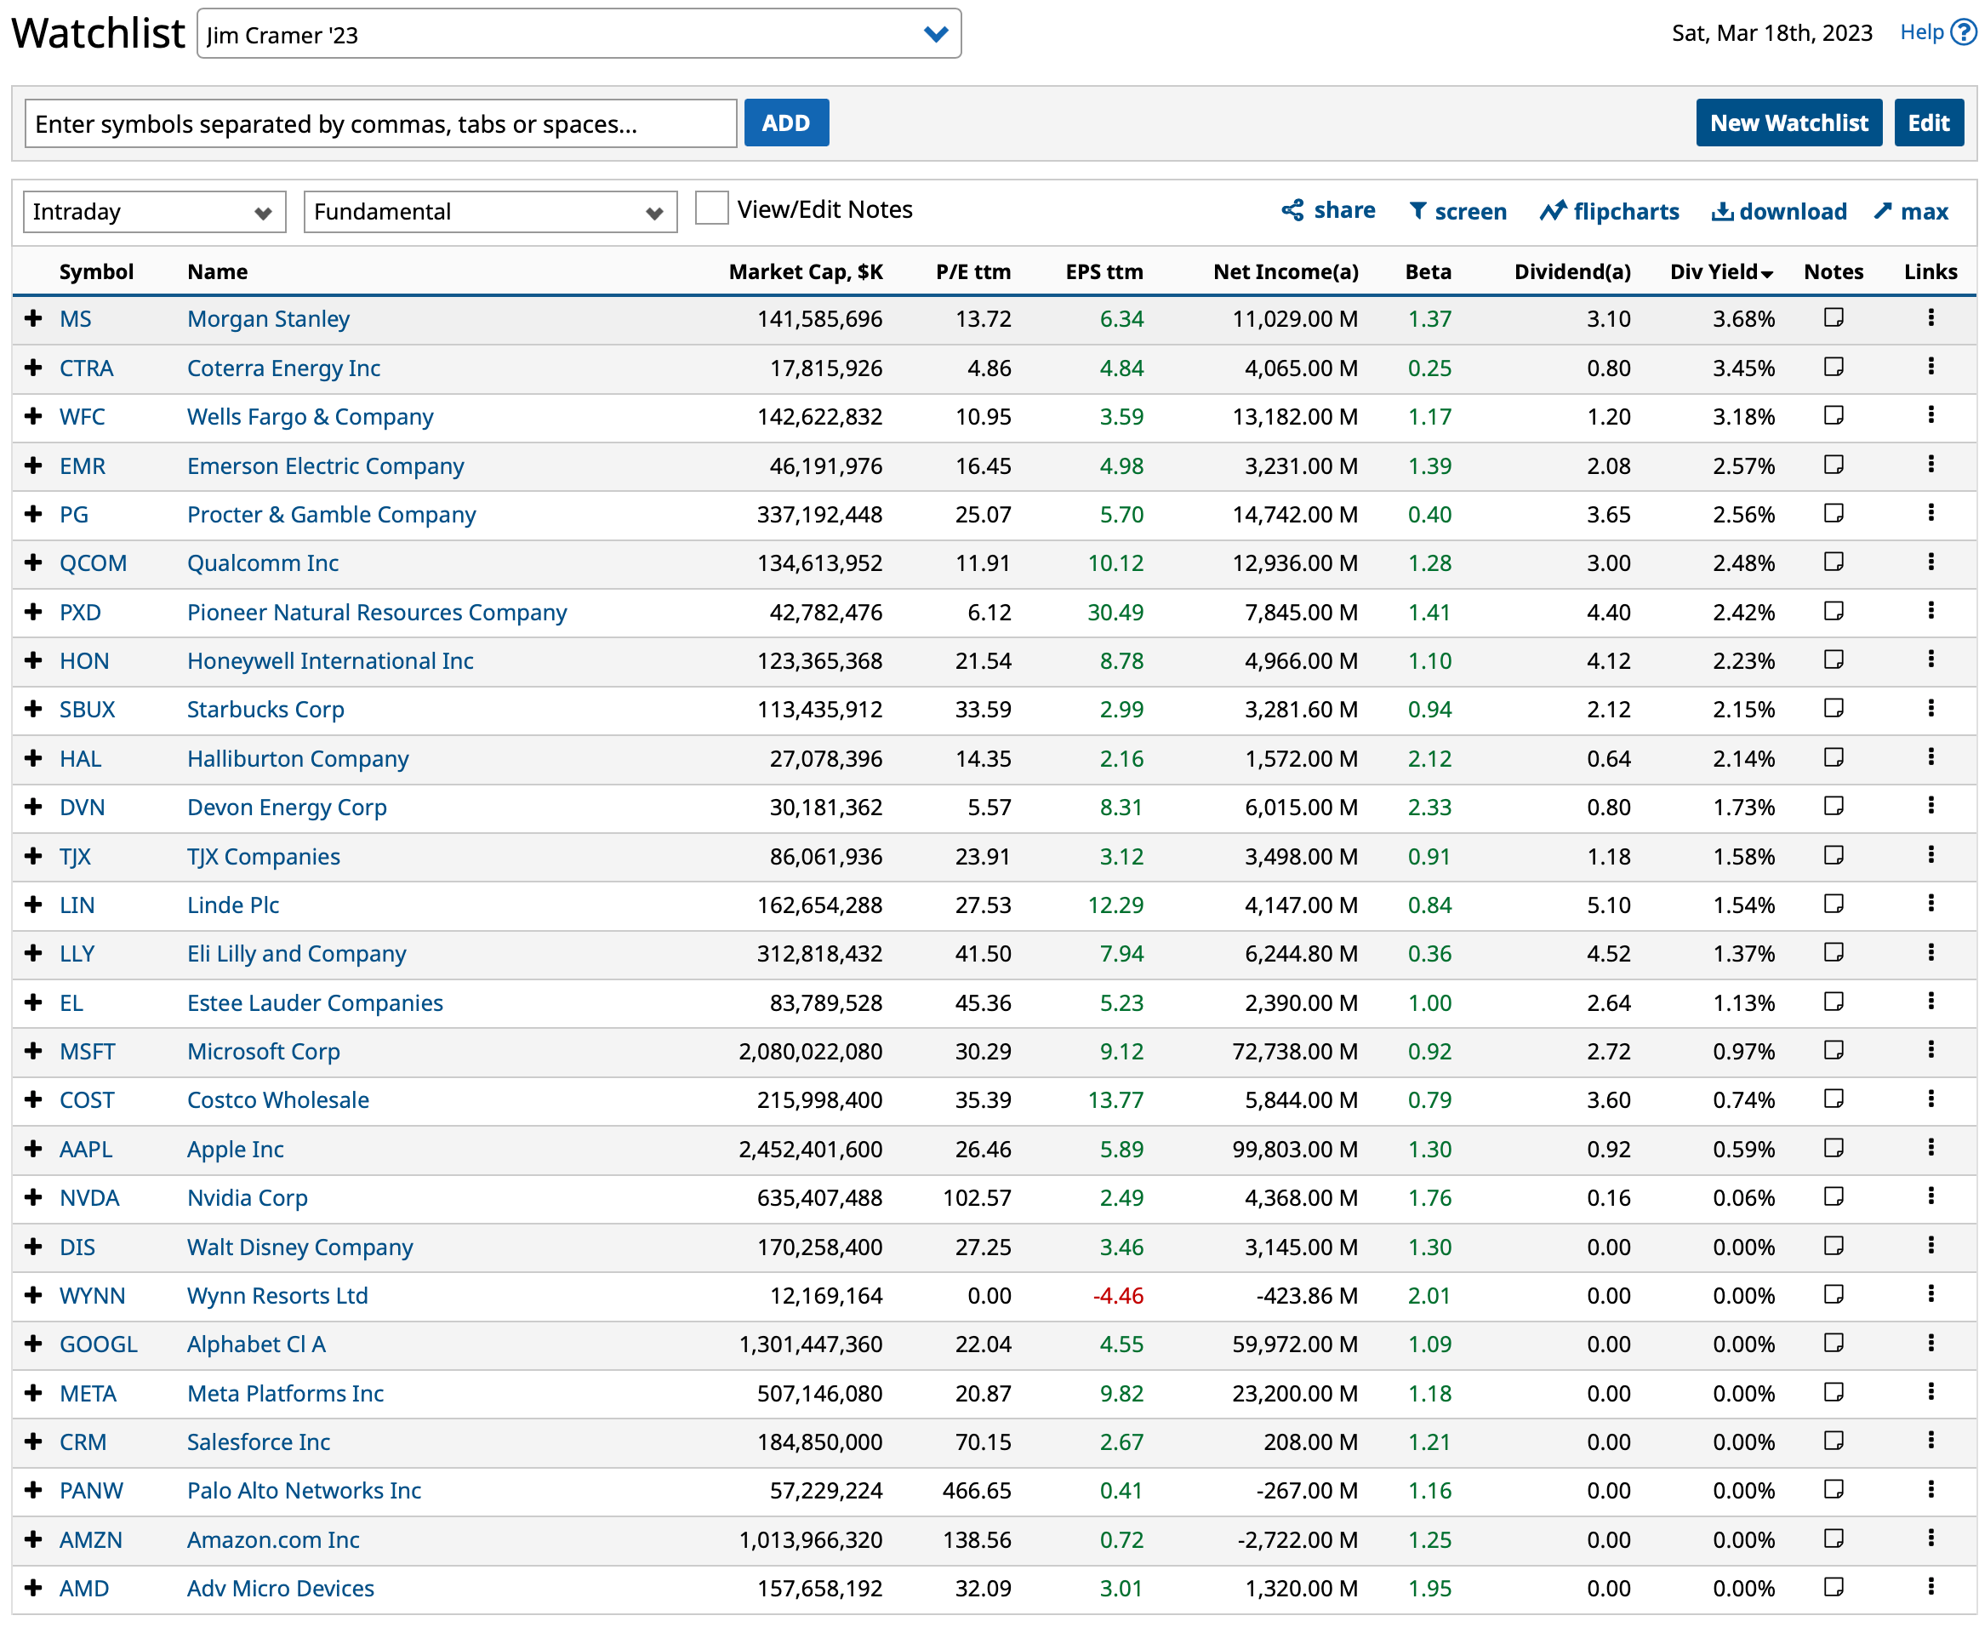Open the notes icon for Coterra Energy
1979x1627 pixels.
click(x=1833, y=367)
